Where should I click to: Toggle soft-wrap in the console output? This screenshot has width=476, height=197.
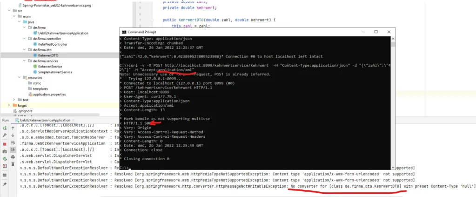point(13,143)
